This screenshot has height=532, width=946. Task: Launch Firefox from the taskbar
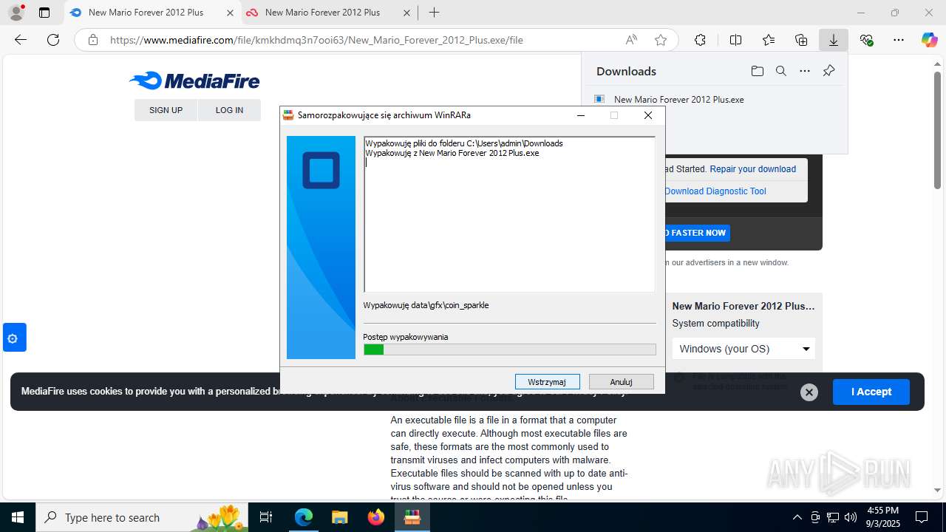(x=375, y=517)
